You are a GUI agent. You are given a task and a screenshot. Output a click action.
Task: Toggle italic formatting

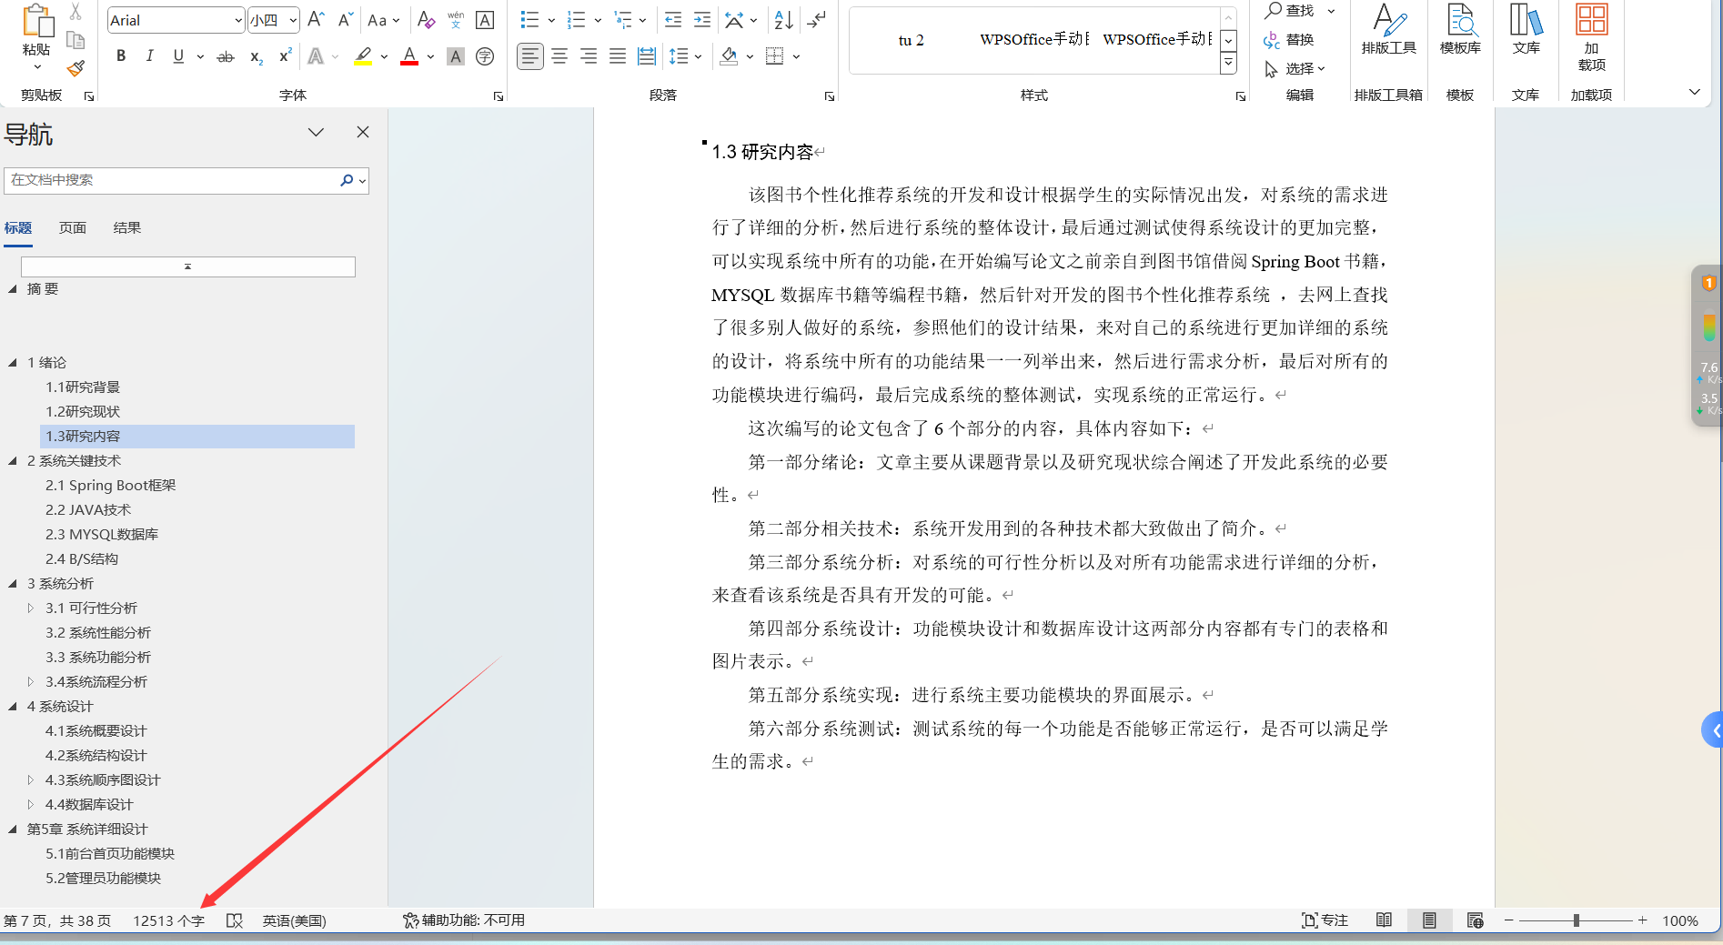pos(149,56)
